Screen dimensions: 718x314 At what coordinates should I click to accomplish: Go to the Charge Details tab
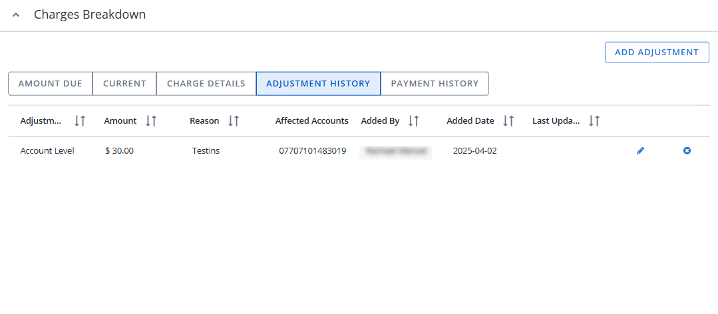(x=206, y=84)
